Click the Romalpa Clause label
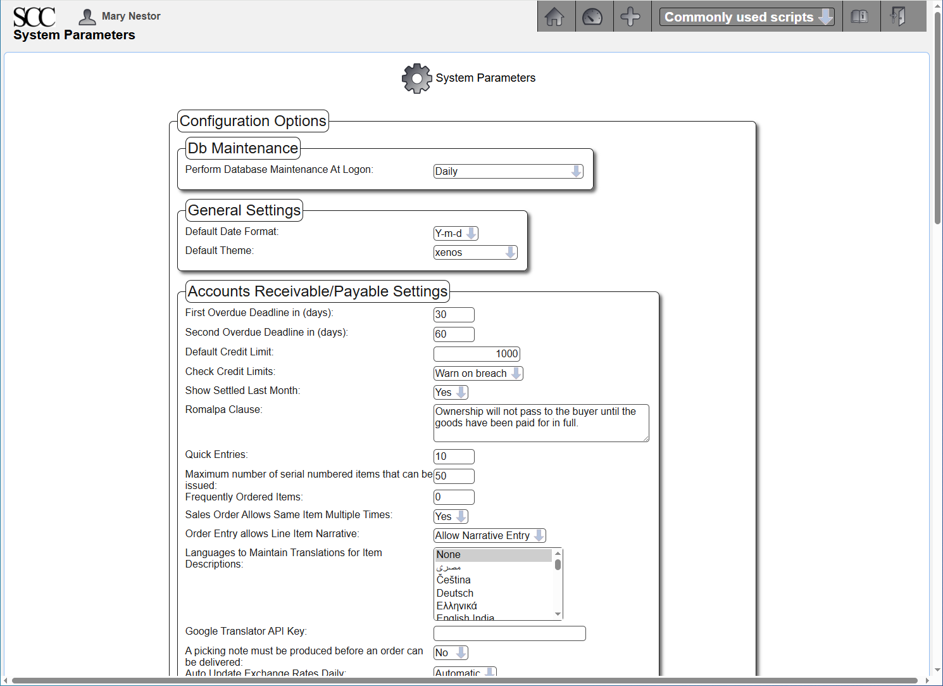Screen dimensions: 943x686 [x=223, y=410]
